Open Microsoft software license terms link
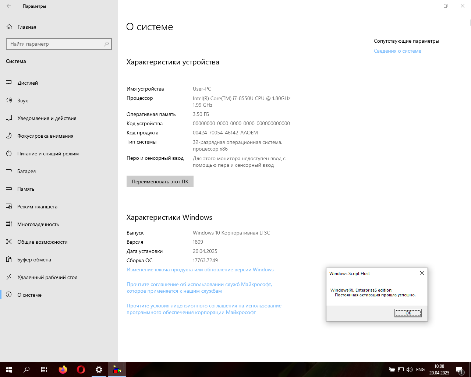Screen dimensions: 471x377 tap(204, 309)
